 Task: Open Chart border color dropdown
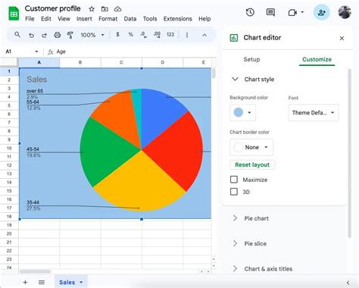coord(251,147)
